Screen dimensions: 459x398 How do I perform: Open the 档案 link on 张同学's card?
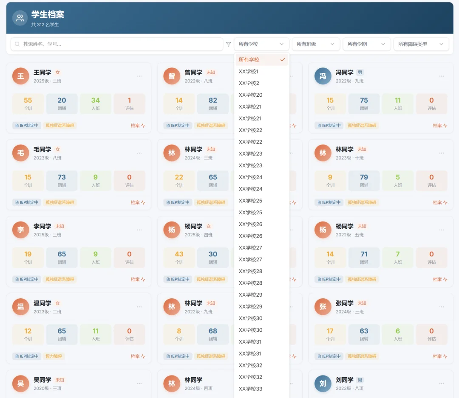click(440, 356)
